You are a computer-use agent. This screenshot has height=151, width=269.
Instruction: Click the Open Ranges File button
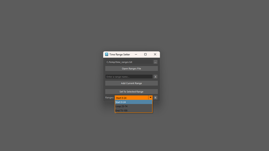point(131,68)
